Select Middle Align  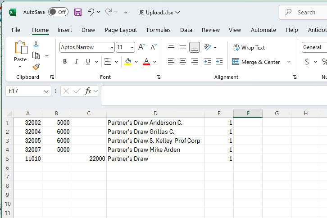183,47
